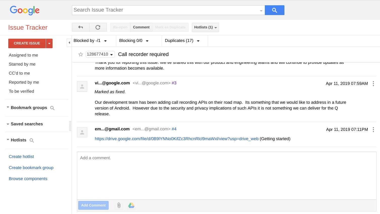
Task: Click the Google logo
Action: pos(25,10)
